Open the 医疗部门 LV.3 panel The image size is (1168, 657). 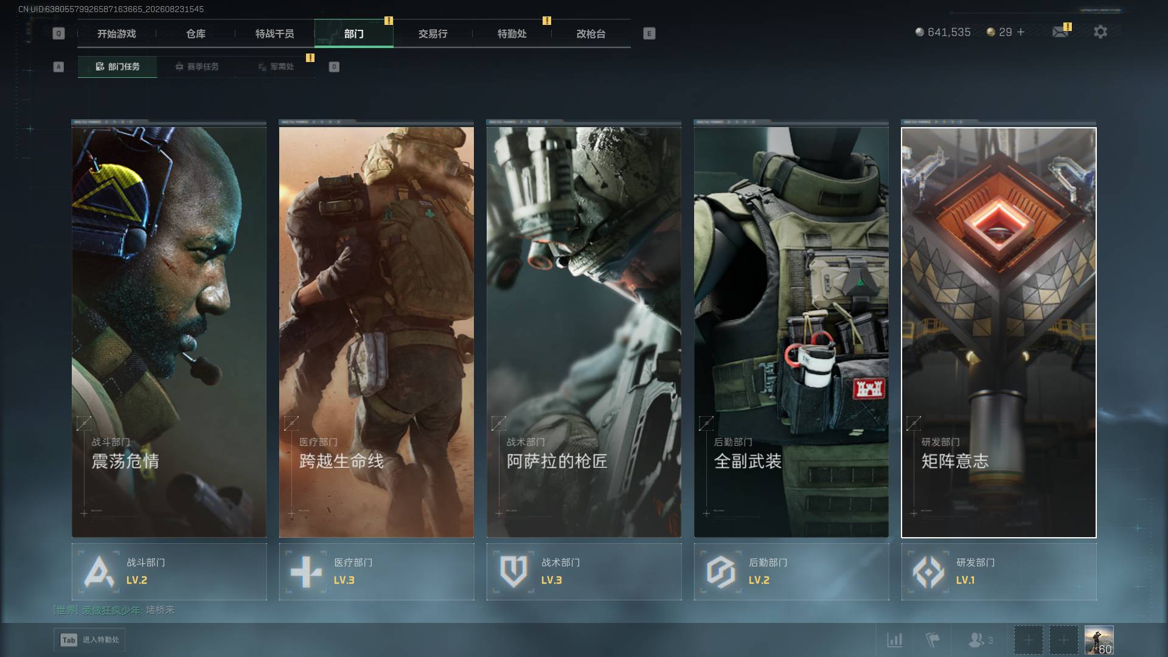coord(377,571)
